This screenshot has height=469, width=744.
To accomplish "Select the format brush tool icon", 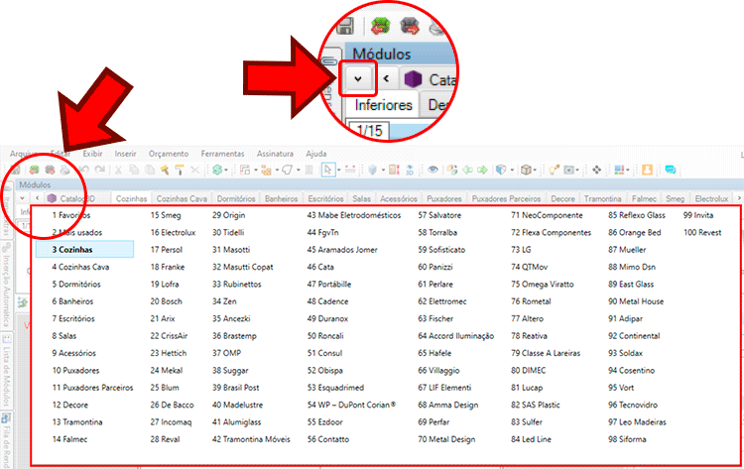I will 164,170.
